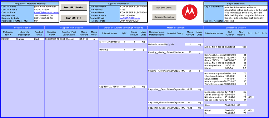Select the N-Methylaniline substance cell
This screenshot has width=269, height=118.
click(x=214, y=65)
